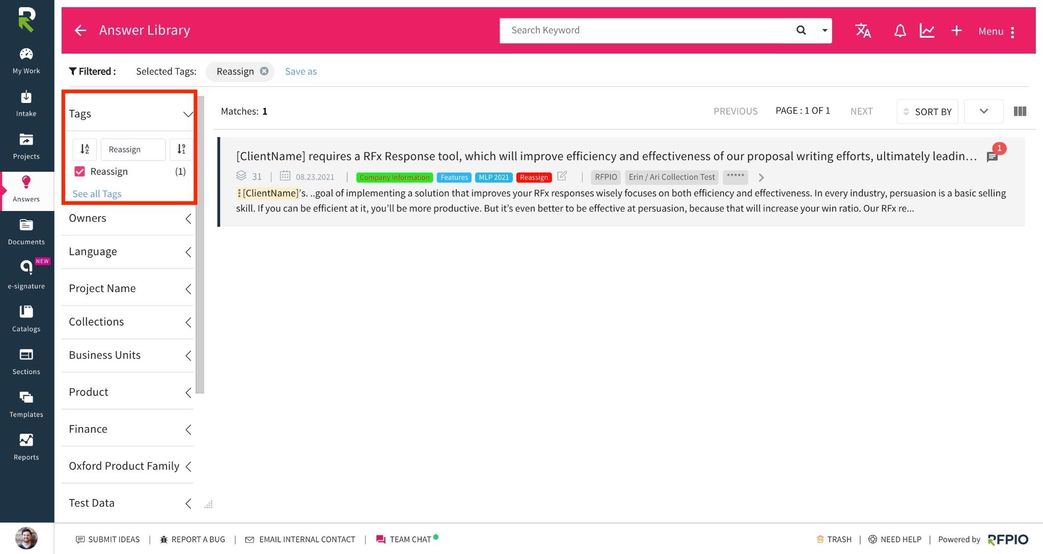
Task: Remove the Reassign selected tag chip
Action: point(264,71)
